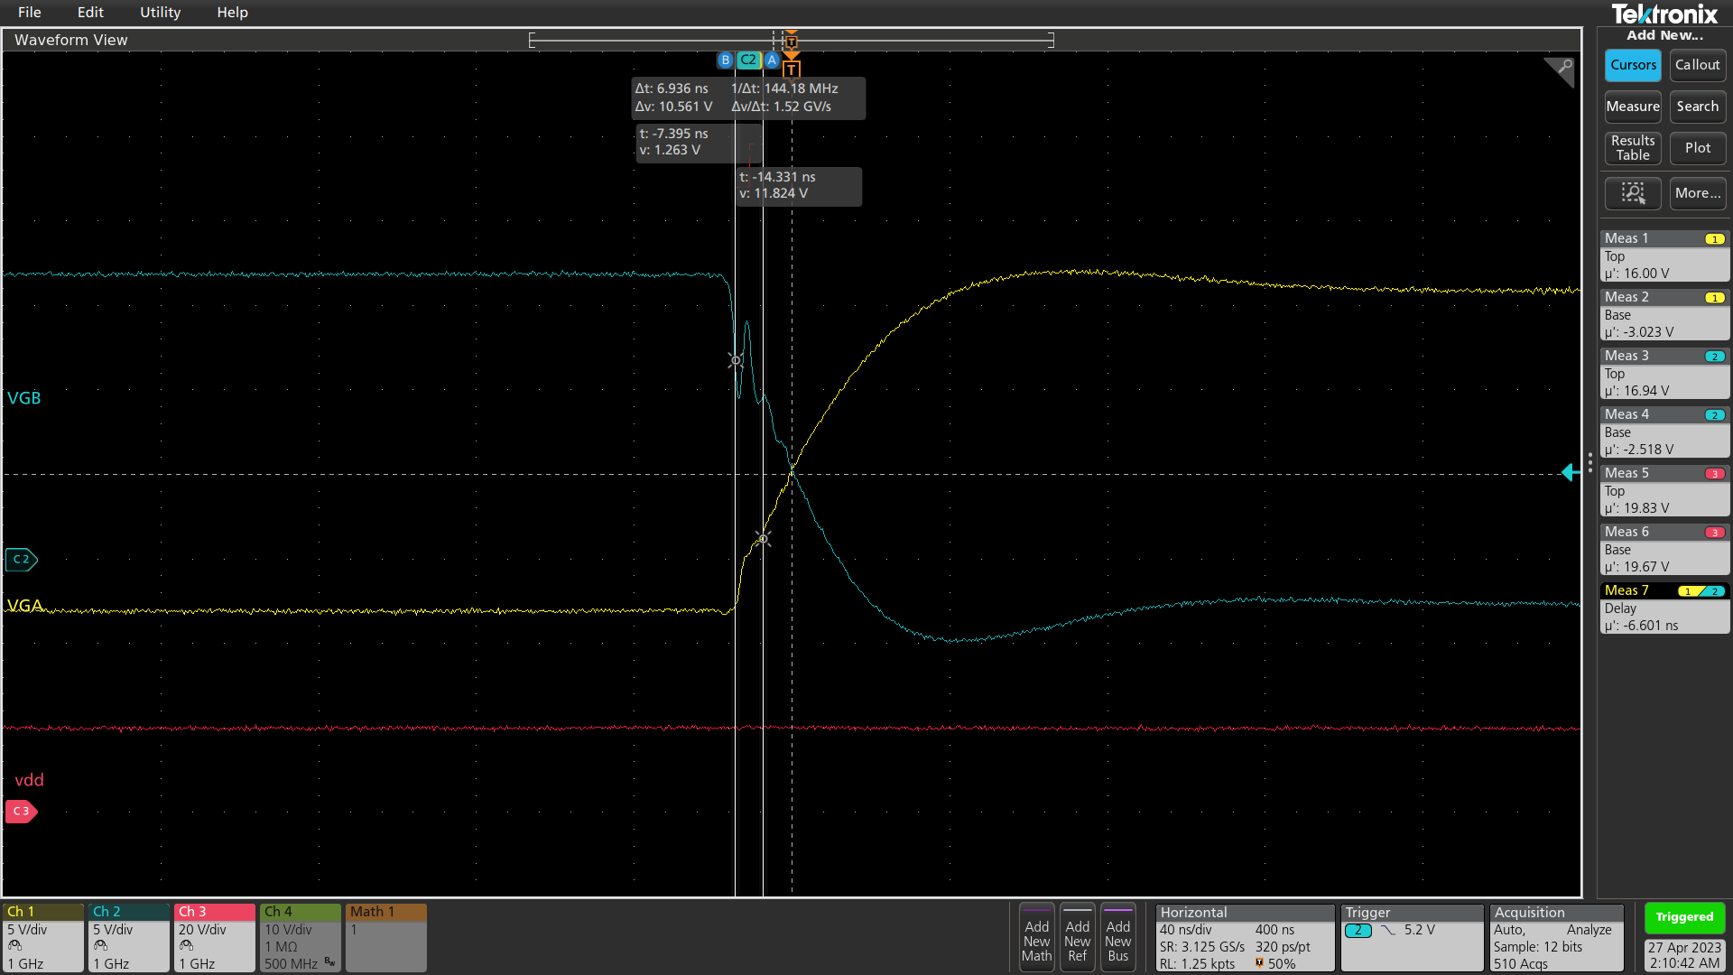Toggle Ch 1 channel display
Screen dimensions: 1733x975
click(x=42, y=937)
